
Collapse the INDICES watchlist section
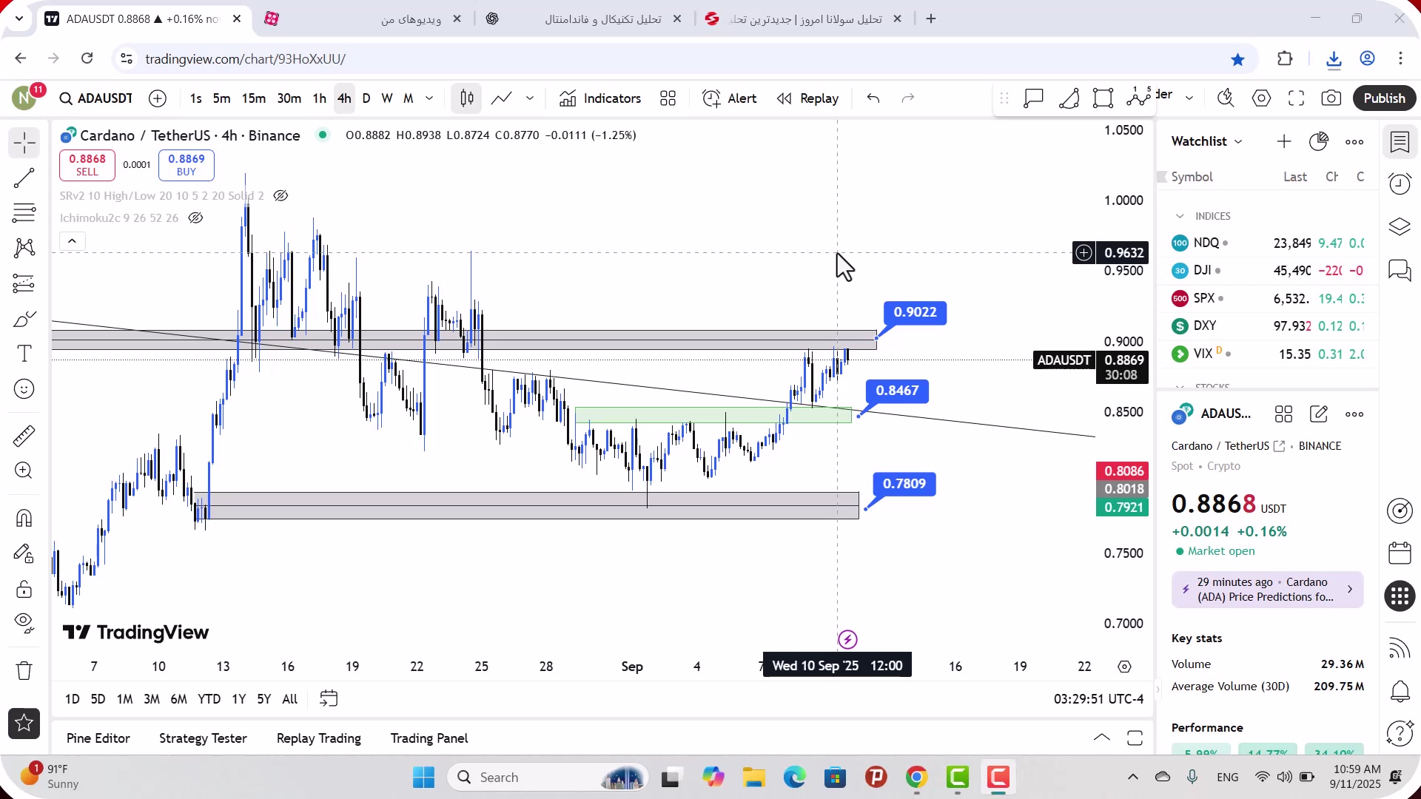1180,216
